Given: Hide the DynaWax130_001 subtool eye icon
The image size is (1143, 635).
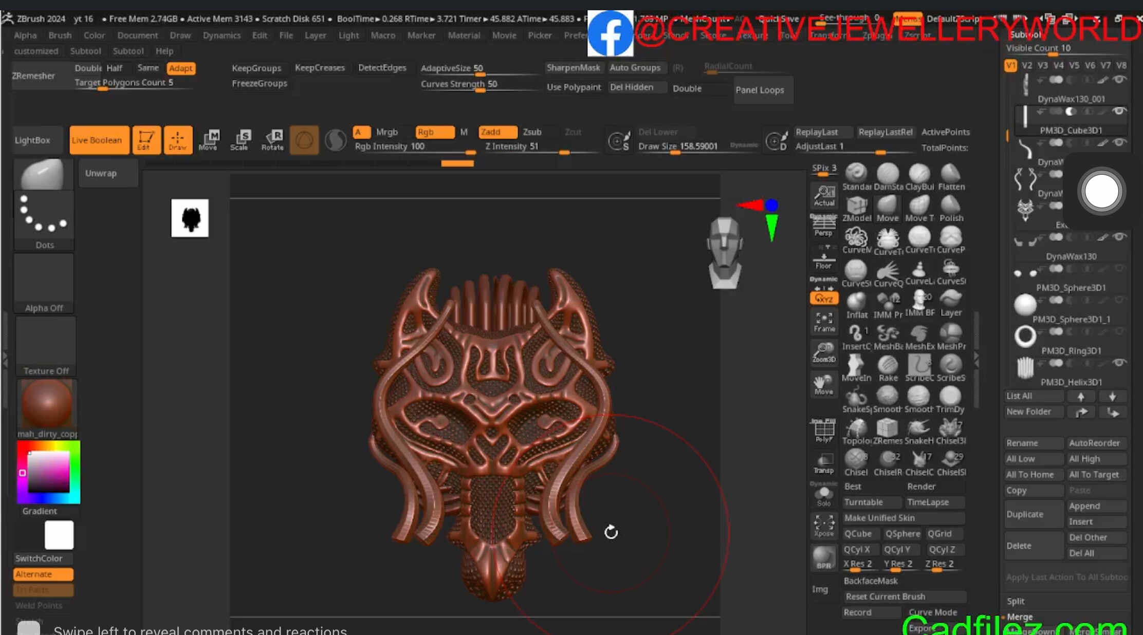Looking at the screenshot, I should (x=1120, y=80).
